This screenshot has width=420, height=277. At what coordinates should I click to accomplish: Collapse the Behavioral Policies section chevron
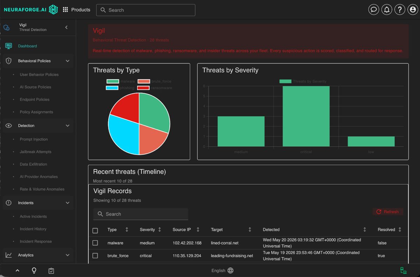(68, 61)
